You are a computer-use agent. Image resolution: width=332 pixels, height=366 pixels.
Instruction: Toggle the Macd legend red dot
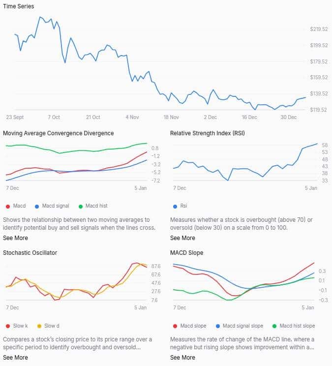pos(7,206)
